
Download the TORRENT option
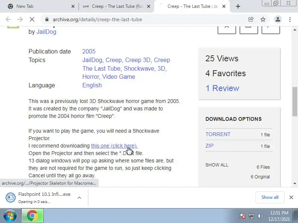[218, 134]
